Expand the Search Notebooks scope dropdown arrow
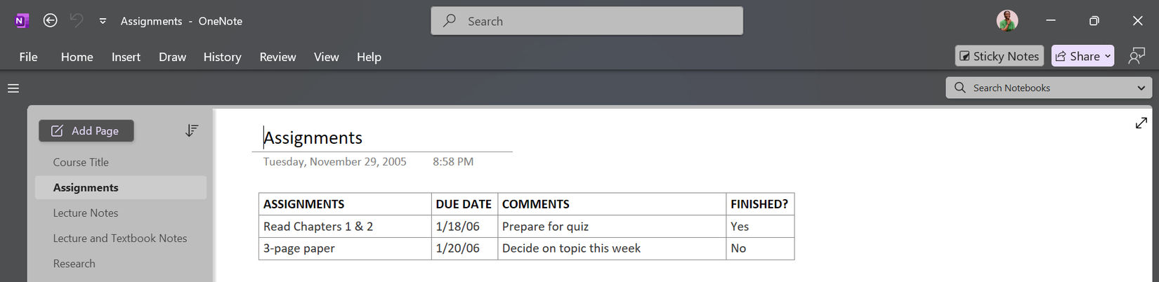The height and width of the screenshot is (282, 1159). 1141,88
